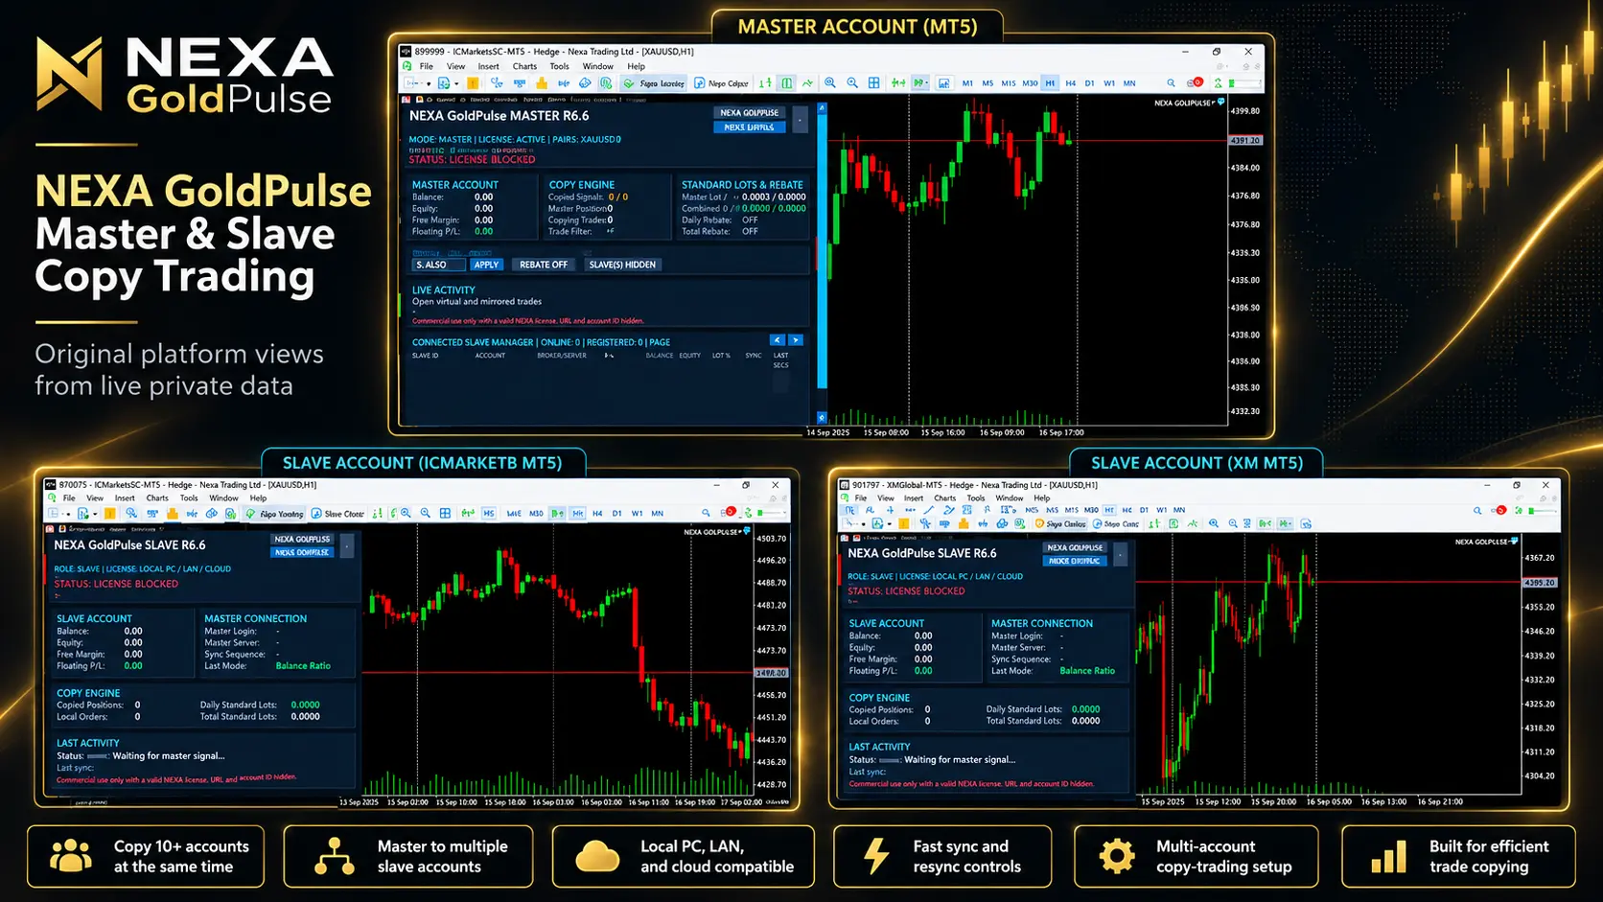Open profiles dropdown arrow in Master toolbar

pos(456,83)
